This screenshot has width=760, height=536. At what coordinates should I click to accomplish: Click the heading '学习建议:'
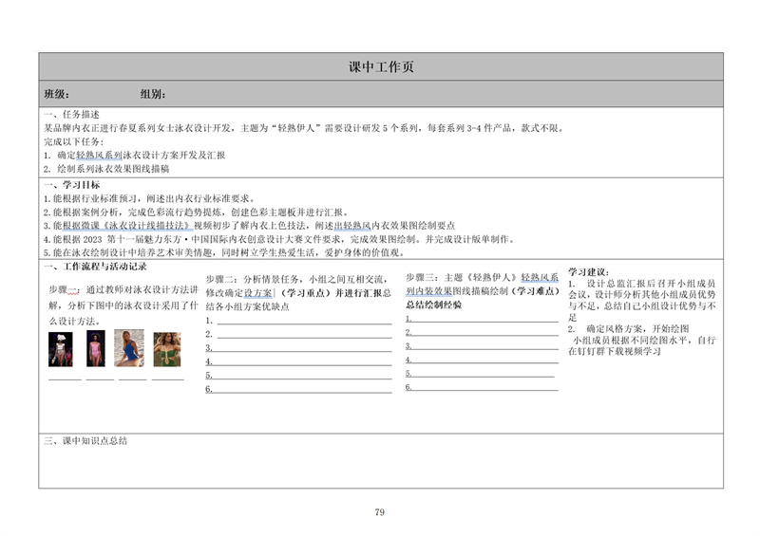click(588, 272)
